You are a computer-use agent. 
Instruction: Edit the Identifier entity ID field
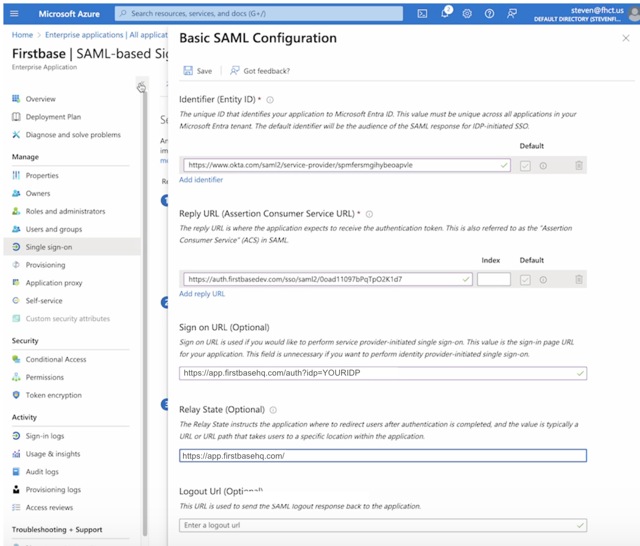pos(347,165)
